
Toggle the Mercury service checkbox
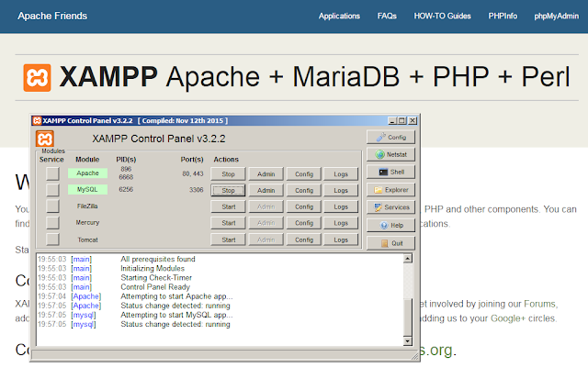click(52, 223)
